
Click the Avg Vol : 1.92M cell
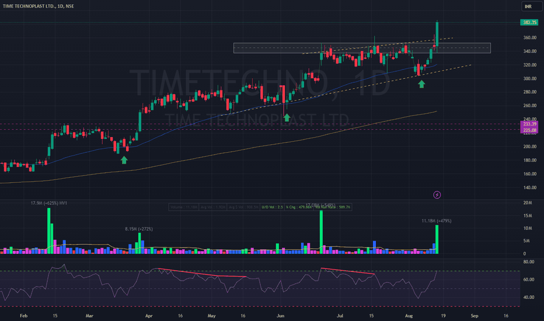(212, 207)
